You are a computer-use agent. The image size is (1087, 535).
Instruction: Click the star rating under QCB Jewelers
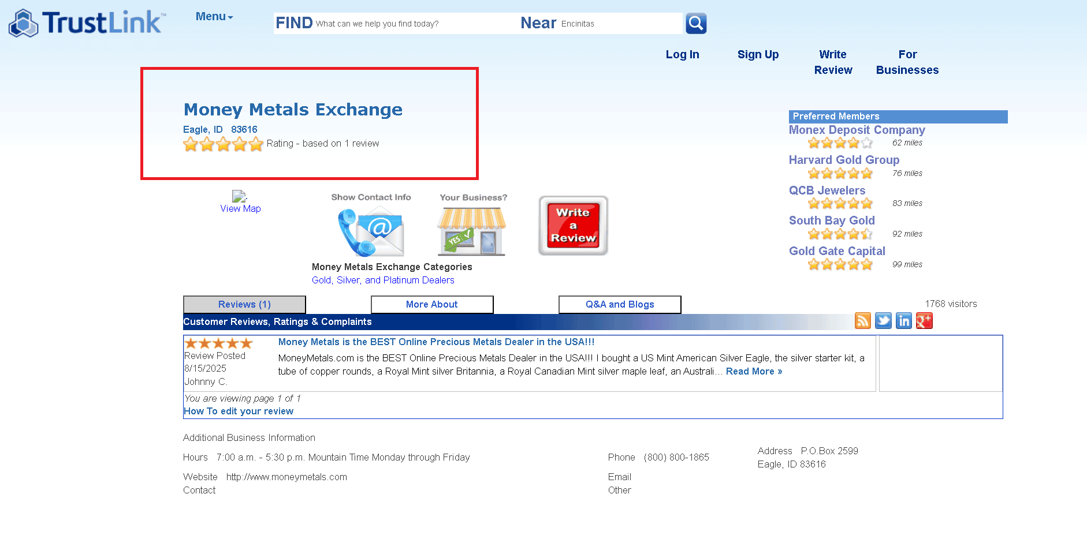[840, 203]
